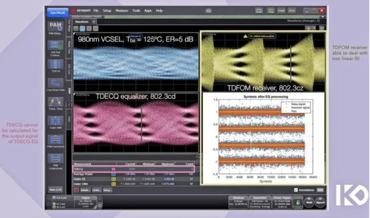This screenshot has height=218, width=370.
Task: Select the first grid layout icon
Action: (76, 29)
